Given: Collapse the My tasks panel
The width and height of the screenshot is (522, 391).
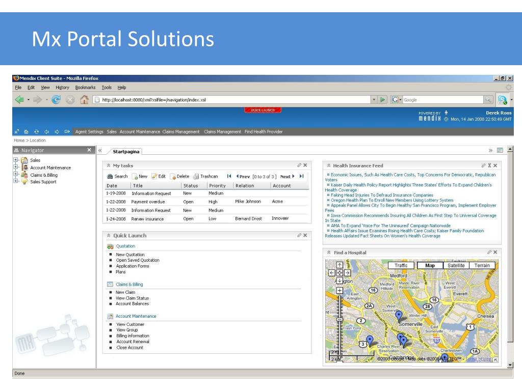Looking at the screenshot, I should point(109,165).
